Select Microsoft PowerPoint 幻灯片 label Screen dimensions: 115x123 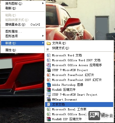(73, 75)
